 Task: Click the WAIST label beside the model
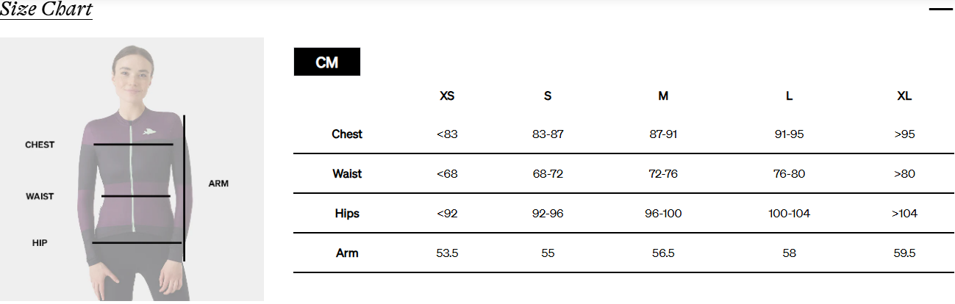pos(40,196)
